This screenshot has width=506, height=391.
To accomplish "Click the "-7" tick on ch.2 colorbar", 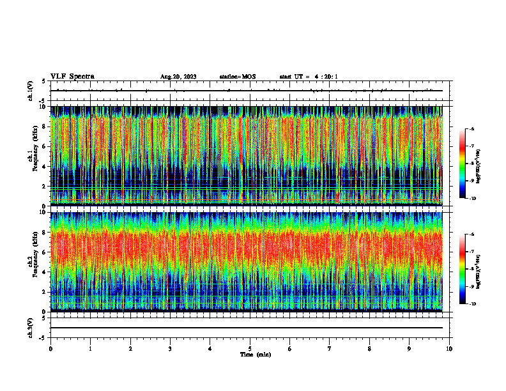I will tap(471, 252).
